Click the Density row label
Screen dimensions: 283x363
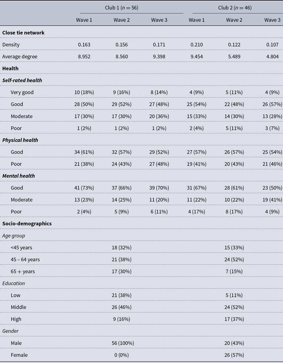click(11, 45)
